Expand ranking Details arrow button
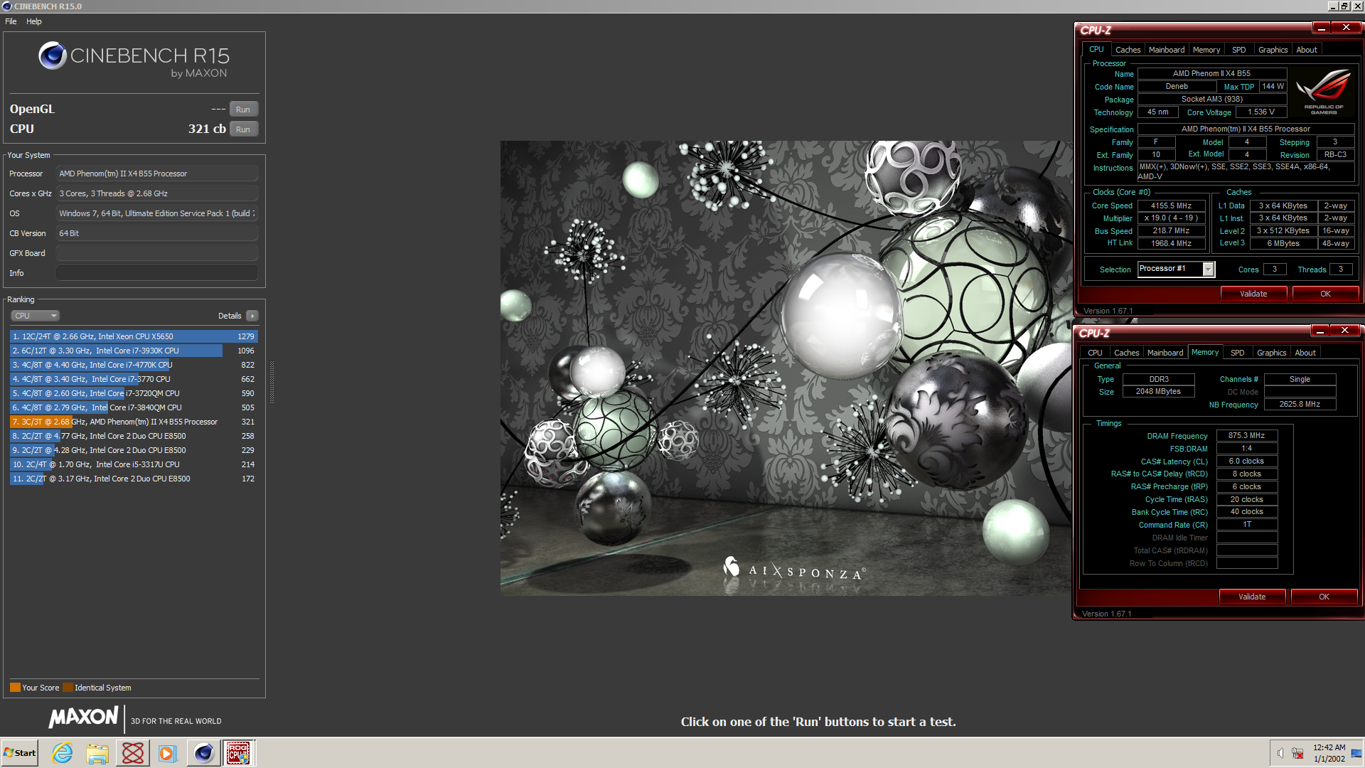This screenshot has width=1365, height=768. (252, 316)
